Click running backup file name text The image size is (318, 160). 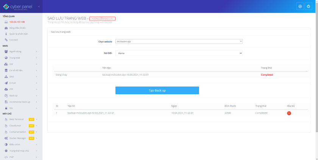point(125,75)
